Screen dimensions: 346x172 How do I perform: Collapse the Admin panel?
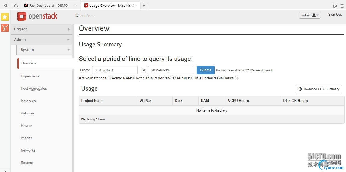[x=42, y=40]
